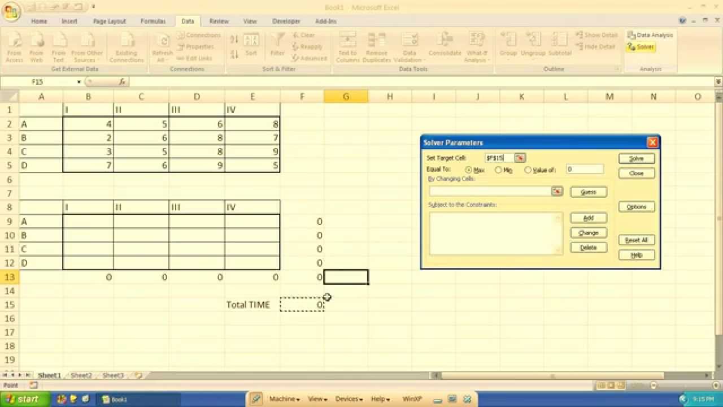Open the Office Button menu

click(11, 11)
